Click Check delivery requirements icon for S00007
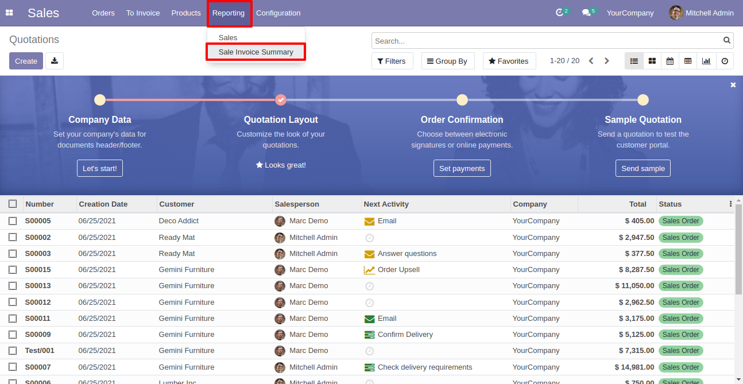The height and width of the screenshot is (384, 743). coord(369,367)
